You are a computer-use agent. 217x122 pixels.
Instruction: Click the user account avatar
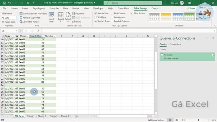click(182, 3)
